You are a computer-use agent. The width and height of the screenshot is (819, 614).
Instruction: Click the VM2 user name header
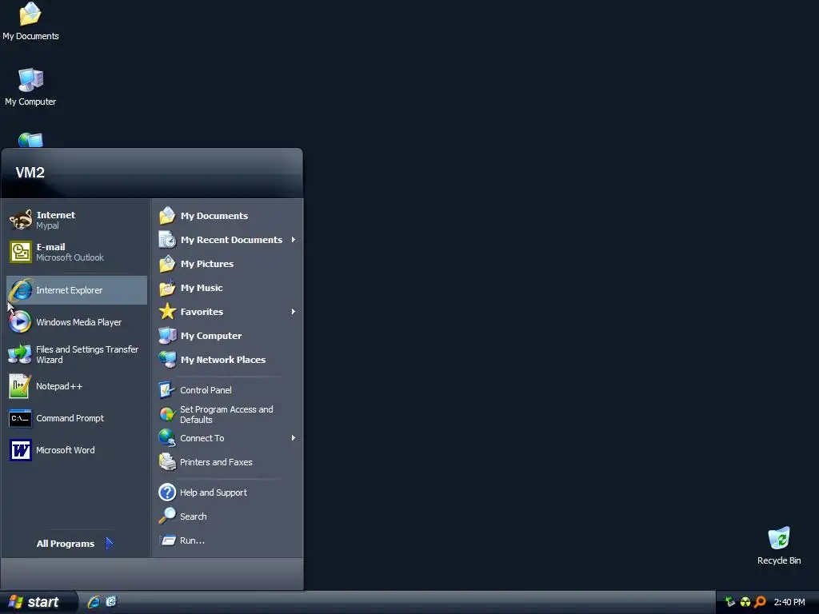[x=30, y=173]
